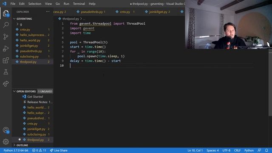Open the Run and Debug view icon
This screenshot has height=153, width=272.
(x=6, y=48)
